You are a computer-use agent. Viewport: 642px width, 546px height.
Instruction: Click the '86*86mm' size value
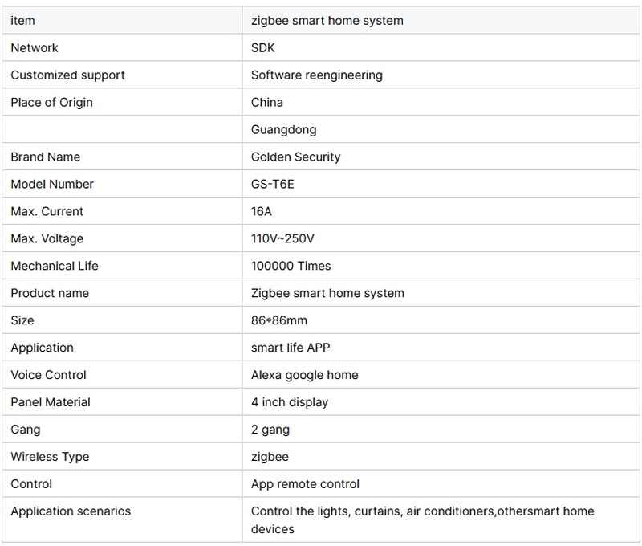(278, 320)
